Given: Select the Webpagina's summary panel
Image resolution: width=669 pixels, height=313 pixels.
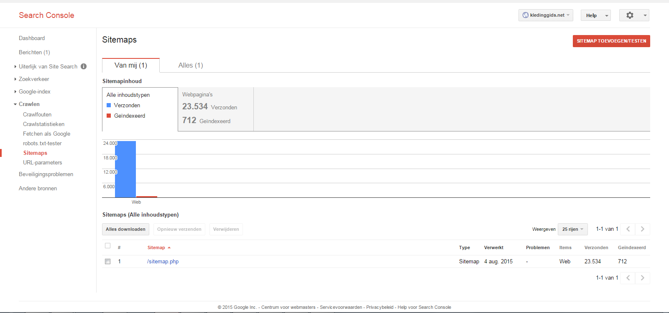Looking at the screenshot, I should (x=216, y=109).
